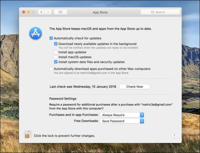Toggle Download newly available updates in background

(56, 44)
